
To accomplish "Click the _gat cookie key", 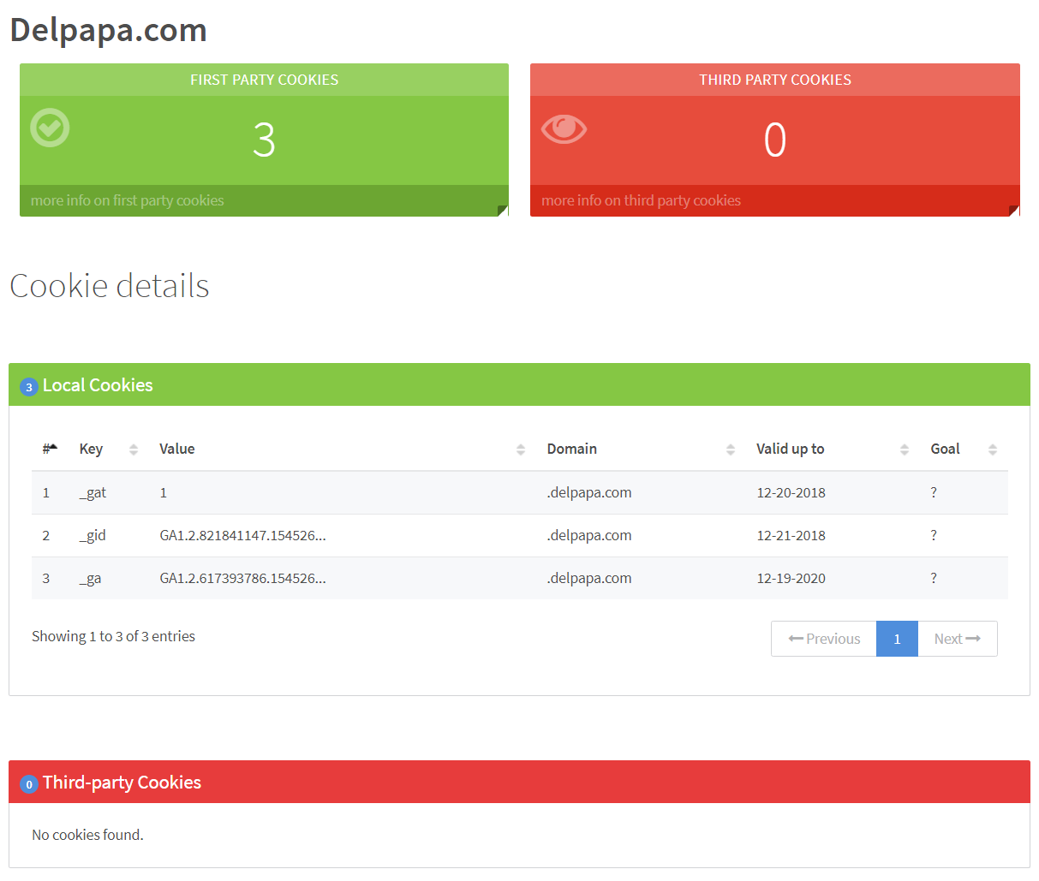I will click(93, 493).
